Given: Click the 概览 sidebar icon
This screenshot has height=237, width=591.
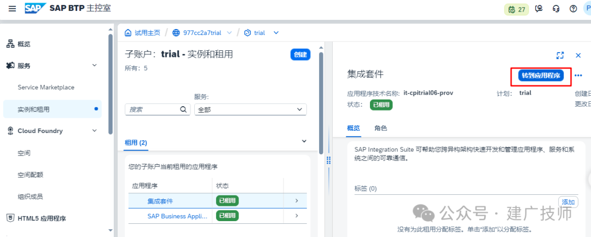Looking at the screenshot, I should [10, 44].
